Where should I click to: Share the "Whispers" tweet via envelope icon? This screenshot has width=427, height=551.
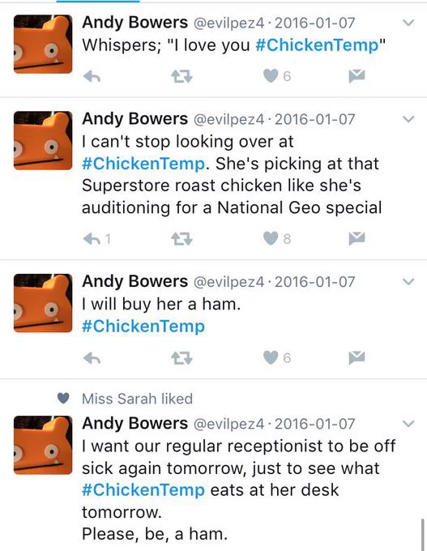point(357,76)
